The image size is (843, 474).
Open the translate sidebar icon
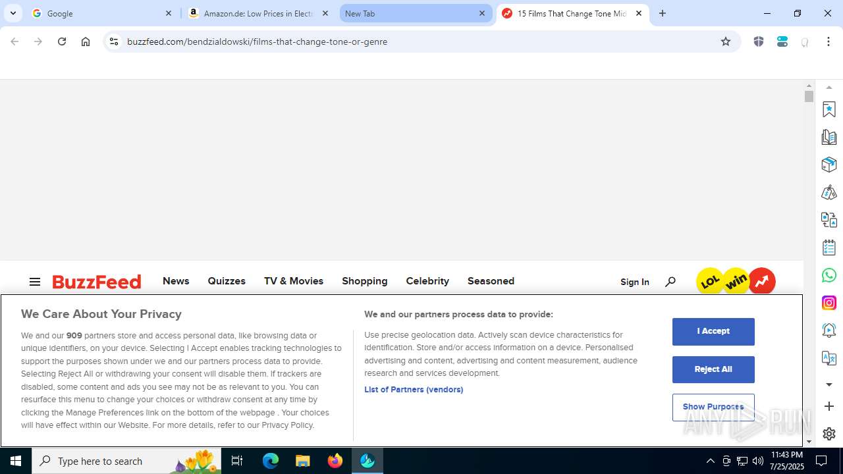[x=829, y=358]
